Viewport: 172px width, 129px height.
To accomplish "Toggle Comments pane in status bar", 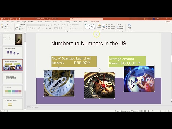I will [135, 111].
